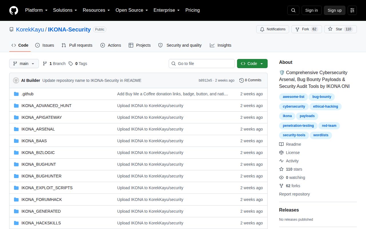Expand the Platform menu

pos(36,10)
